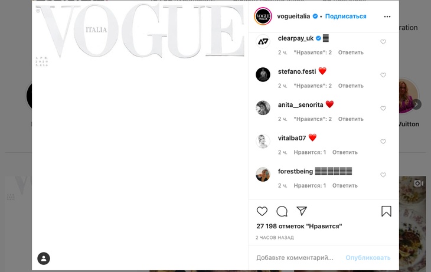Click the Опубликовать post button
431x272 pixels.
368,258
